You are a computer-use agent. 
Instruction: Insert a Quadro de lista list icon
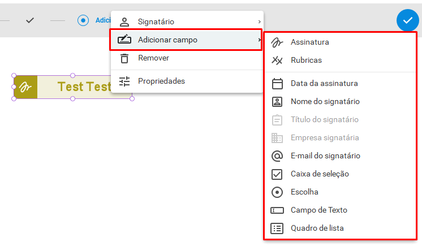tap(277, 228)
